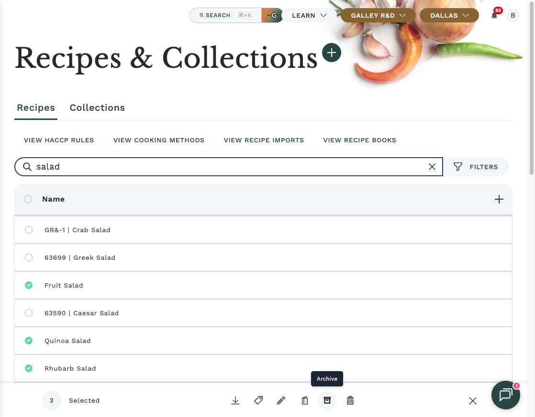Deselect the Fruit Salad checkbox
Screen dimensions: 535x417
tap(29, 285)
